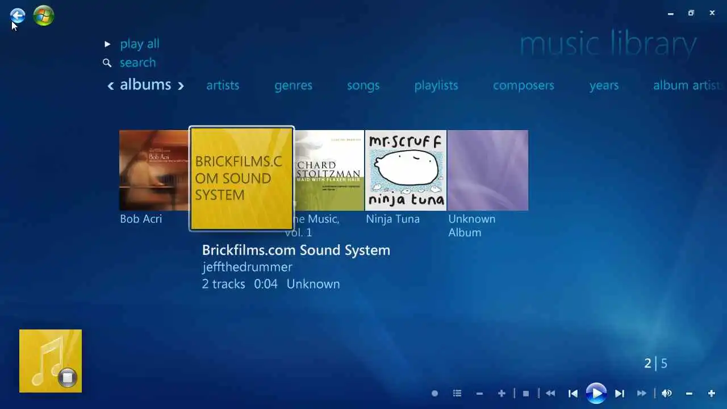
Task: Click the rewind button
Action: pos(550,393)
